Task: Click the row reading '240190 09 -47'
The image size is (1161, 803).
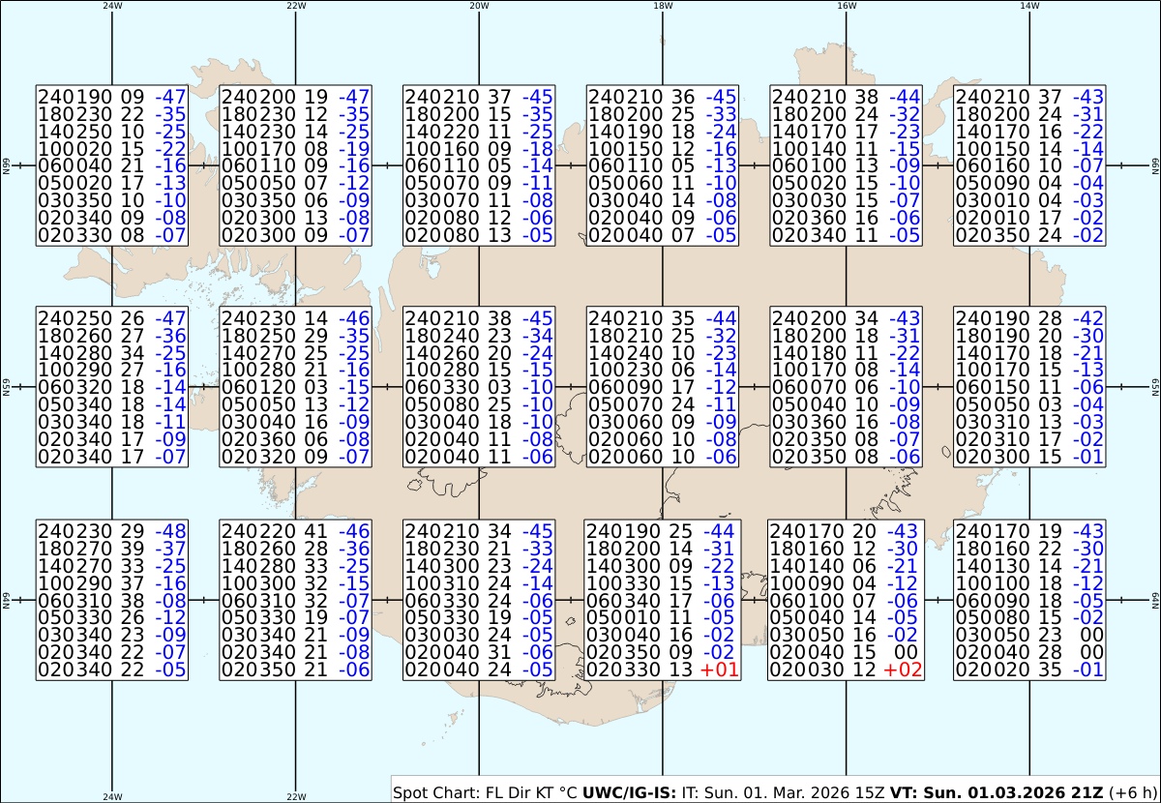Action: tap(112, 97)
